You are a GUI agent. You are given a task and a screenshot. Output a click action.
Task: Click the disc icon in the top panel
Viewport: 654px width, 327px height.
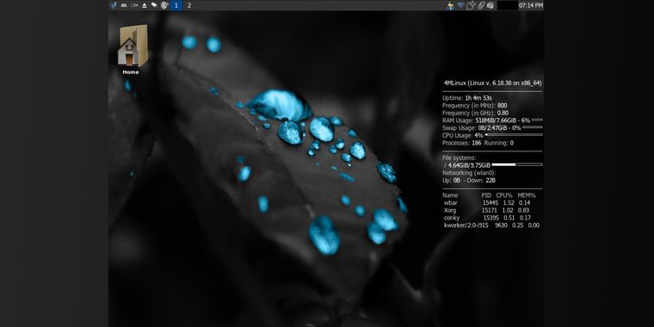164,5
